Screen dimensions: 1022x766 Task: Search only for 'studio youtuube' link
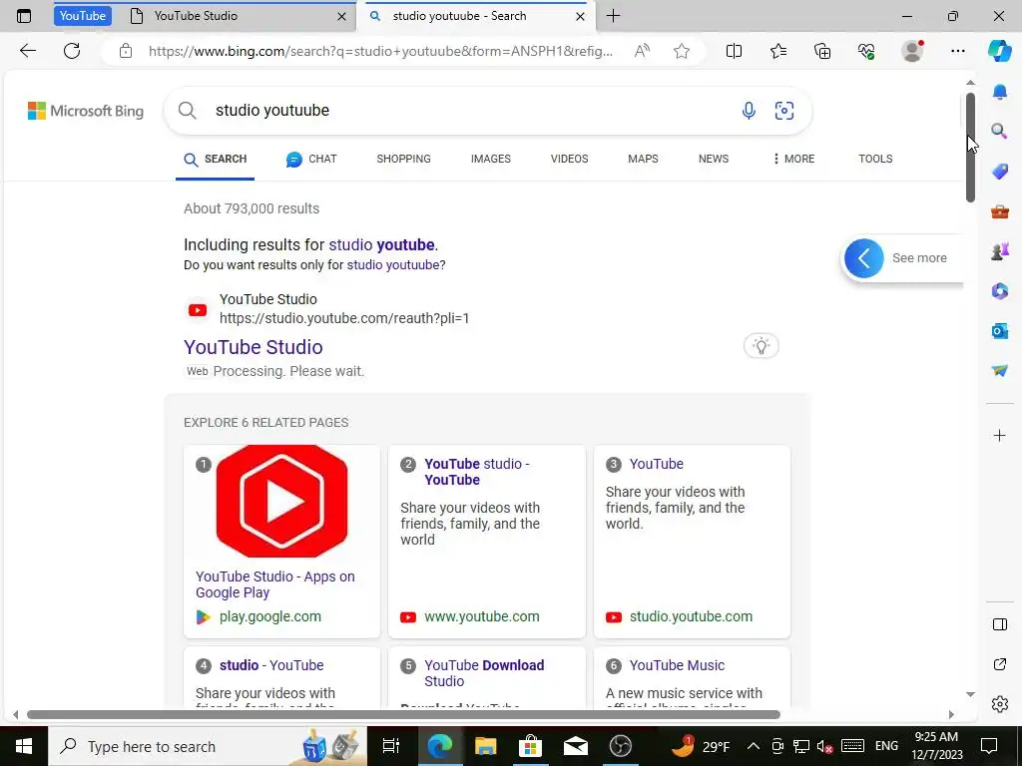tap(393, 265)
